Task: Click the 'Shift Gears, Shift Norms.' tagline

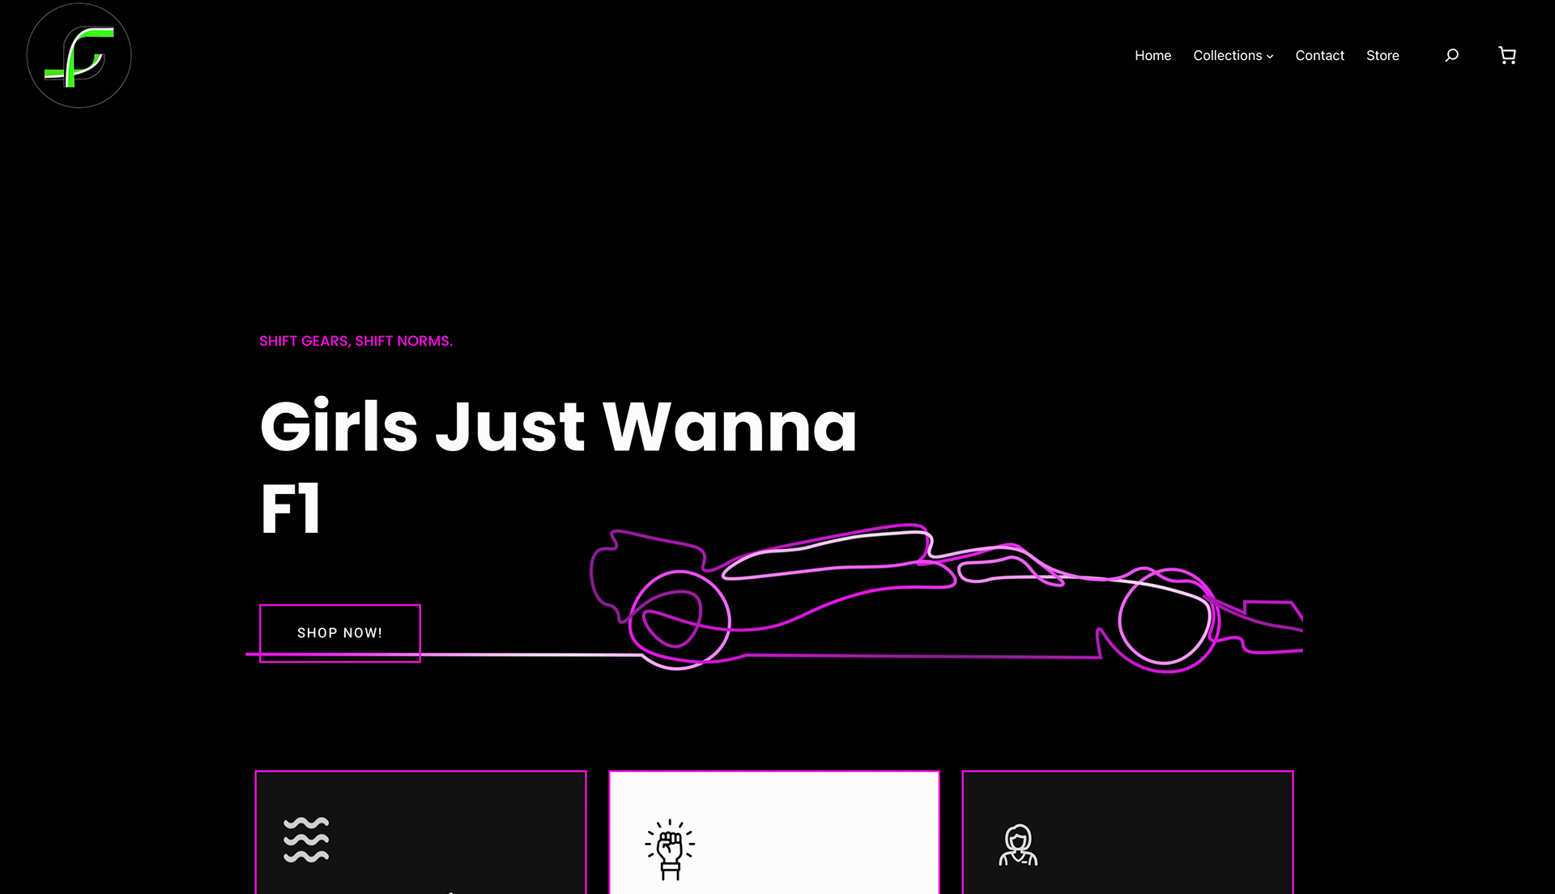Action: [x=356, y=341]
